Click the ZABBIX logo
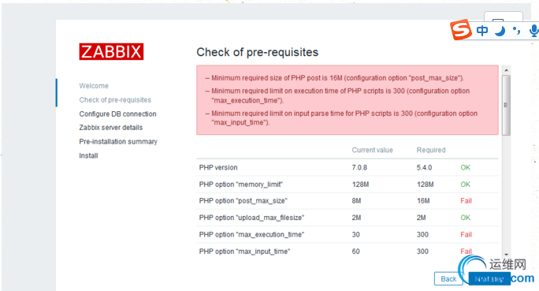Image resolution: width=539 pixels, height=291 pixels. click(x=111, y=51)
